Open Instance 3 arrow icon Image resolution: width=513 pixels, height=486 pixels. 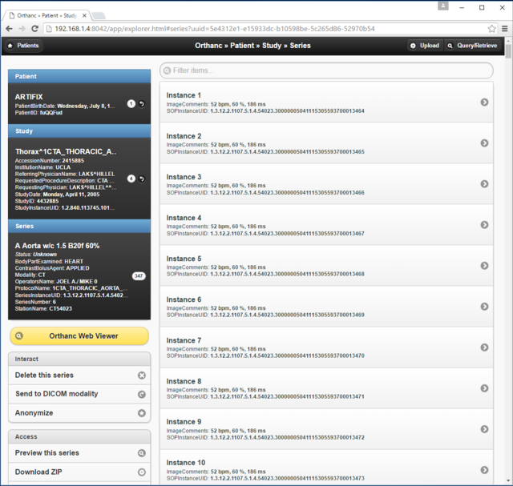coord(484,184)
